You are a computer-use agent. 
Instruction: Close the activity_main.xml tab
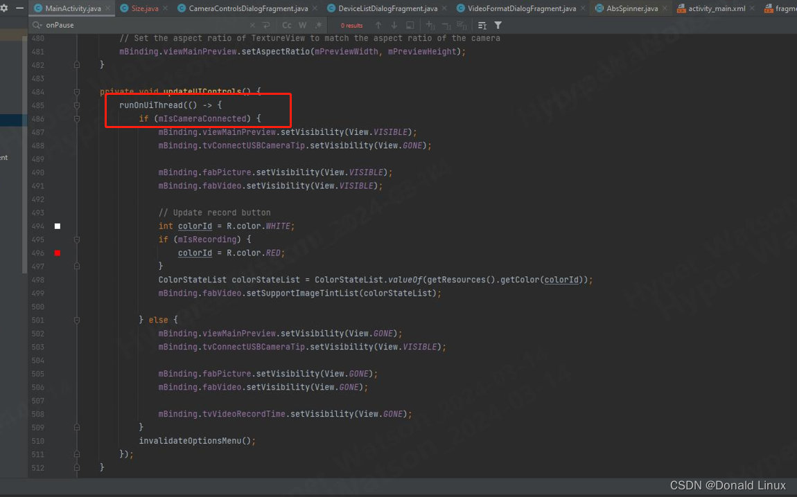[752, 8]
